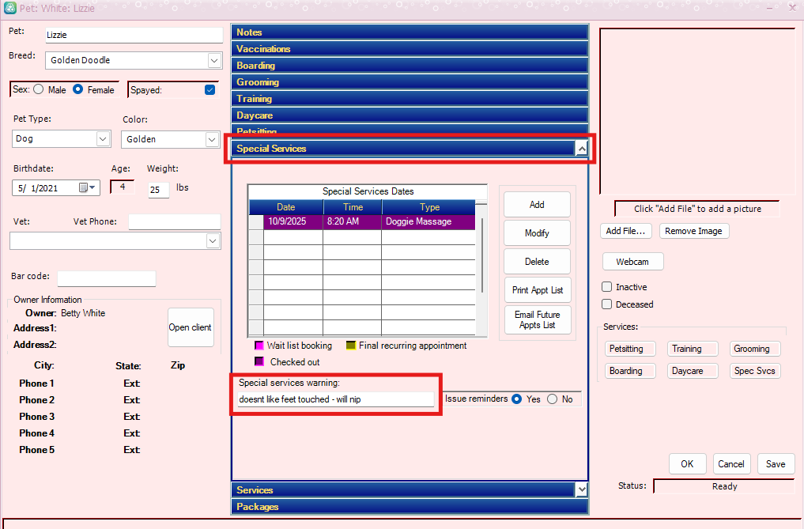Open the Color dropdown

click(x=212, y=139)
